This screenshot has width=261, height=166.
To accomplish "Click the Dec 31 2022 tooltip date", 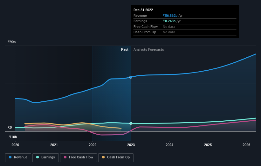I will coord(143,10).
